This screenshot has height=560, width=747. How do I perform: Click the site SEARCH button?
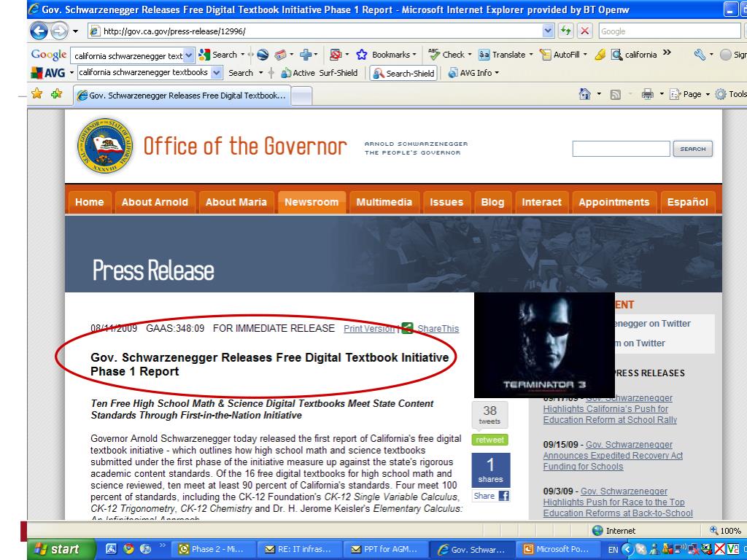[693, 149]
